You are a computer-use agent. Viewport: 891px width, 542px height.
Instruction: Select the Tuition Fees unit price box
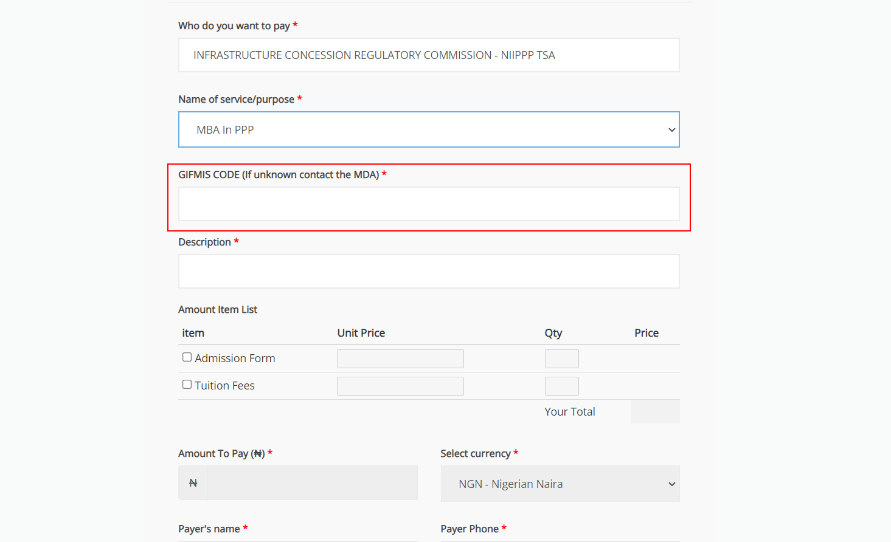tap(400, 386)
